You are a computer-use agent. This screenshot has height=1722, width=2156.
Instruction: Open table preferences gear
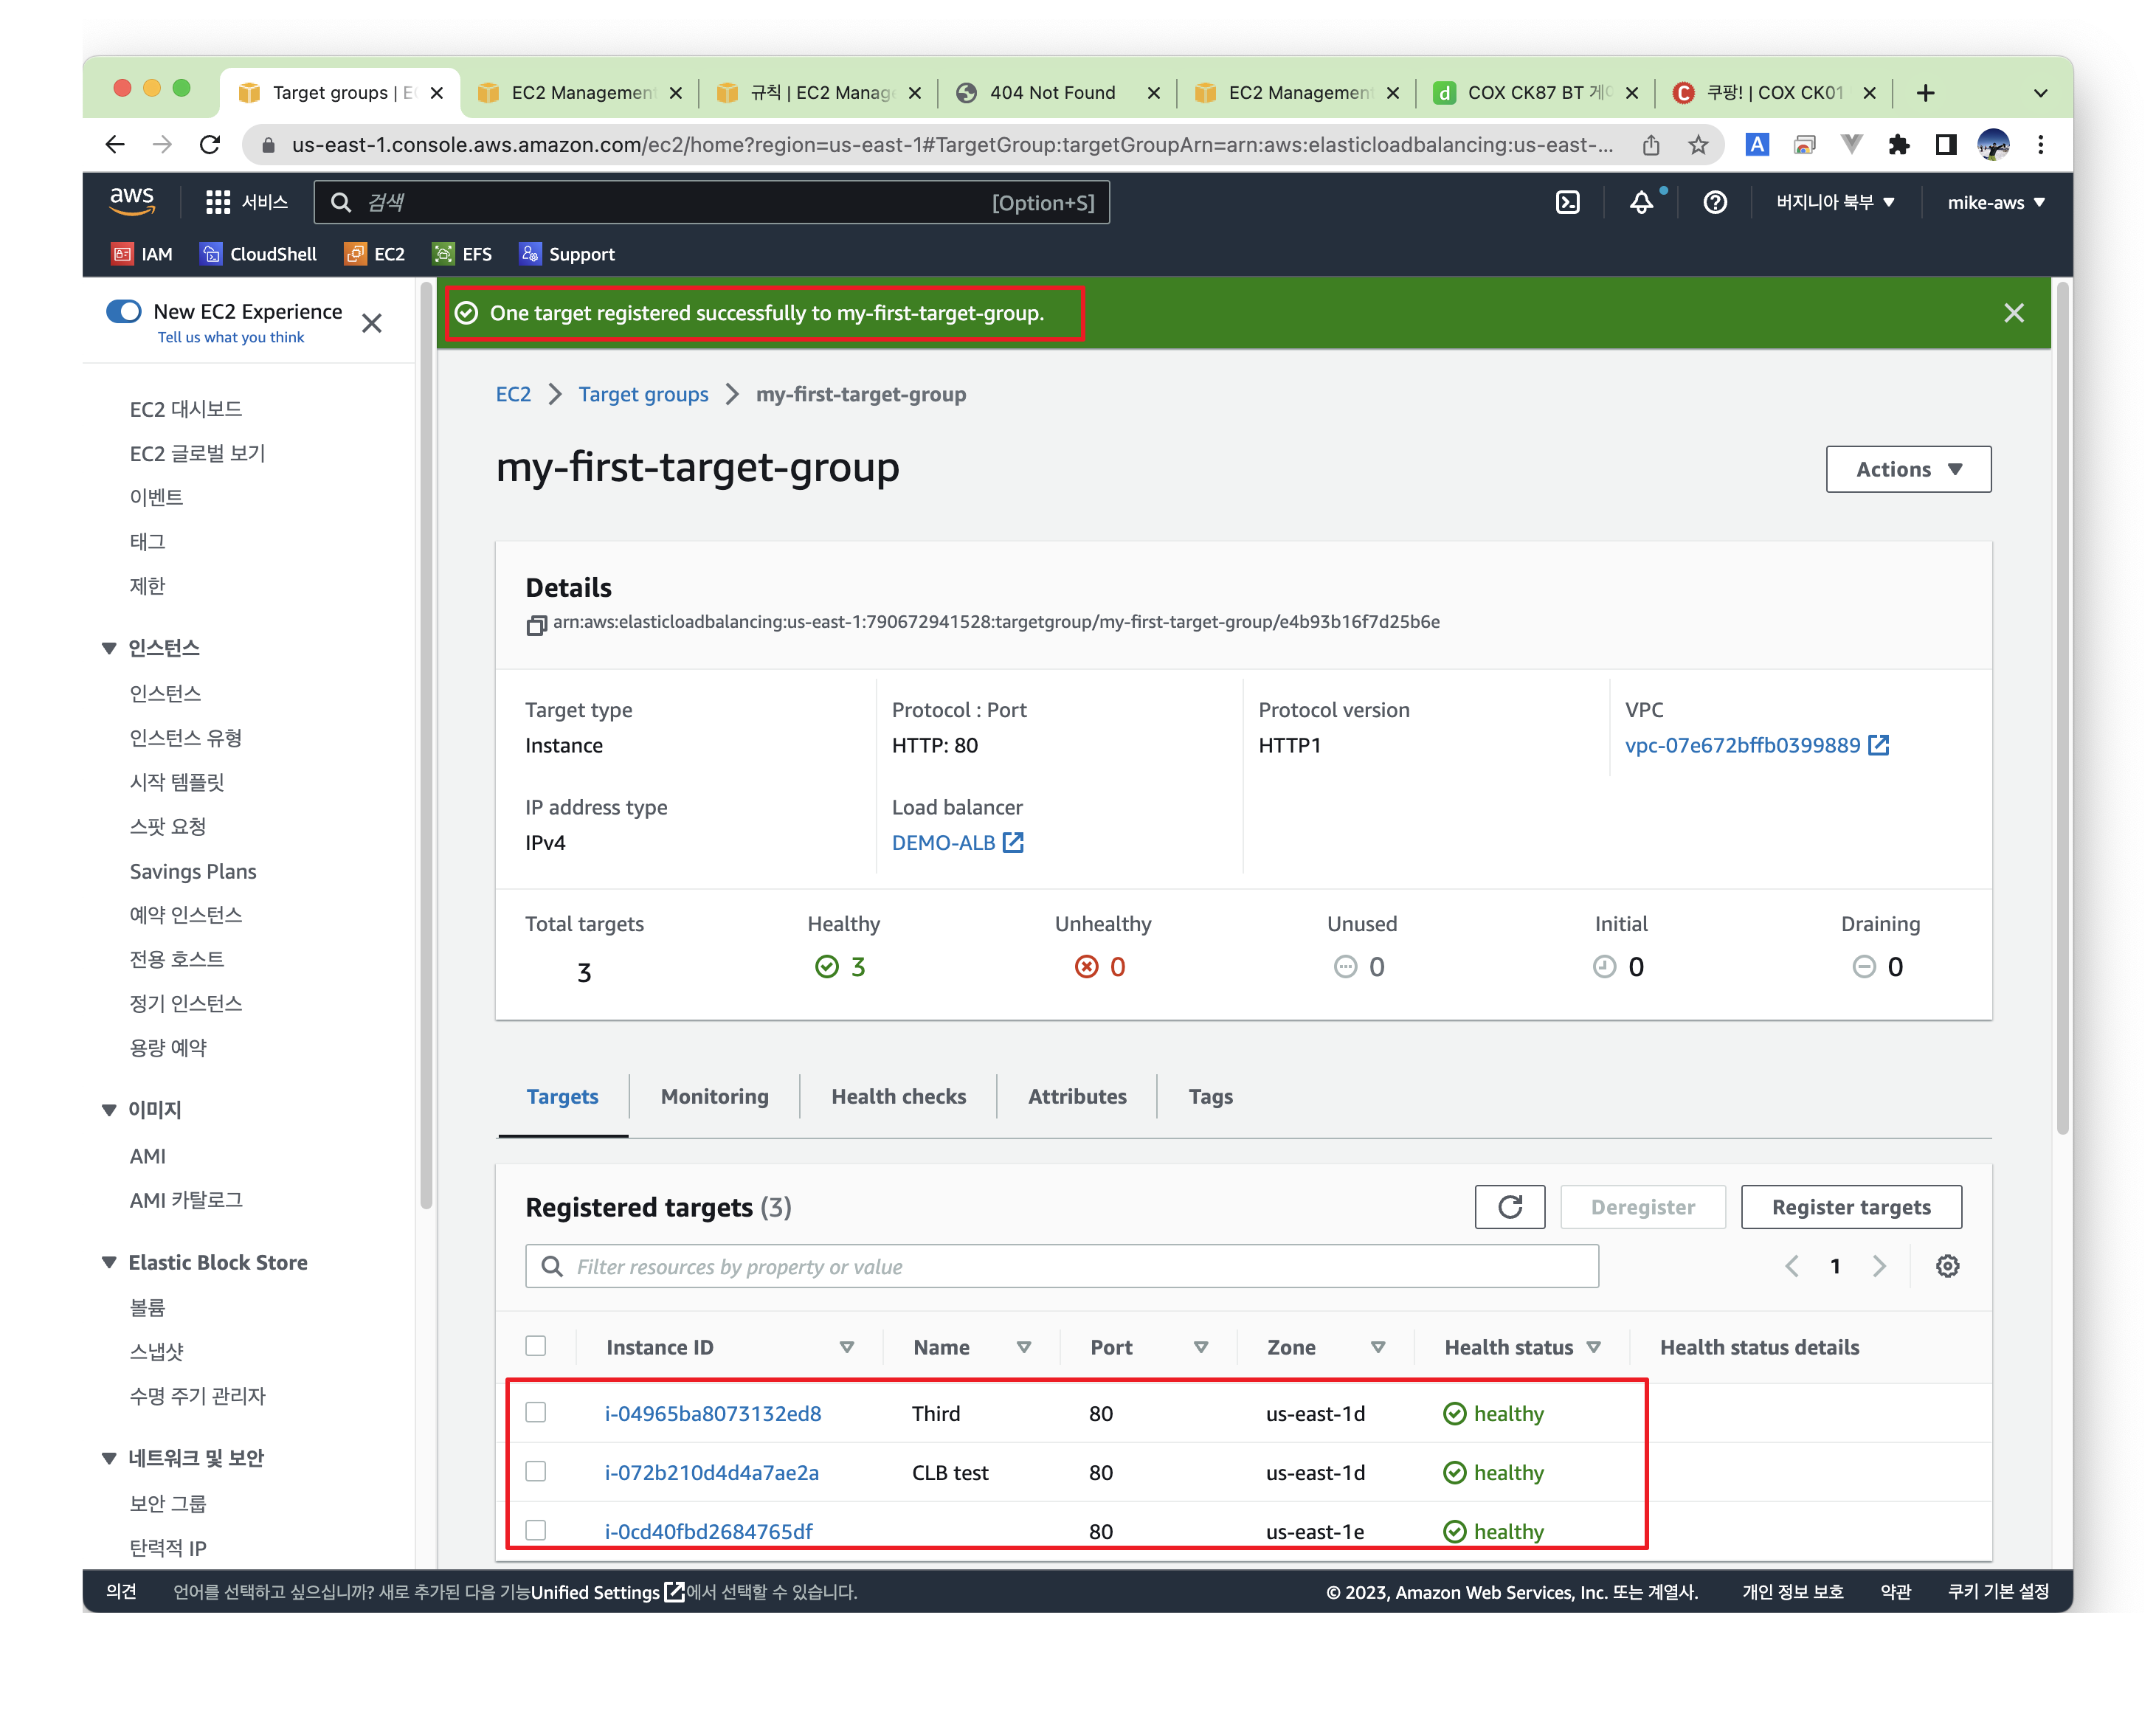[x=1946, y=1265]
